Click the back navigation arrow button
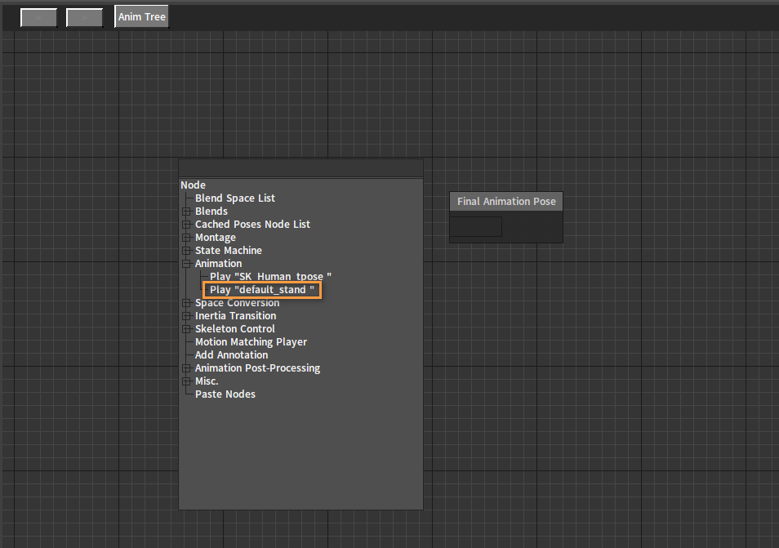The image size is (779, 548). [38, 17]
